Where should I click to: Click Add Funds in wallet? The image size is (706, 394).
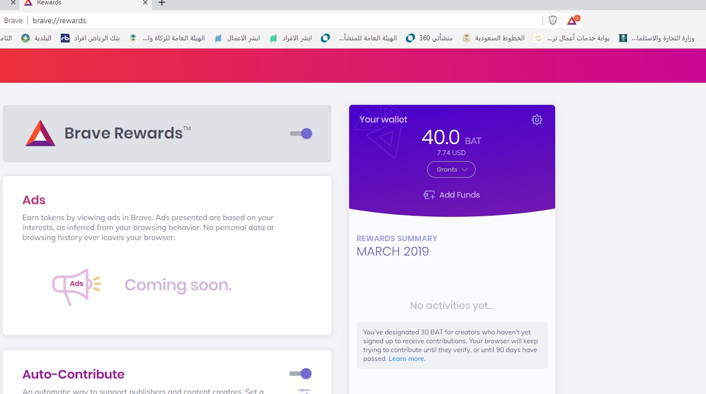(x=451, y=195)
